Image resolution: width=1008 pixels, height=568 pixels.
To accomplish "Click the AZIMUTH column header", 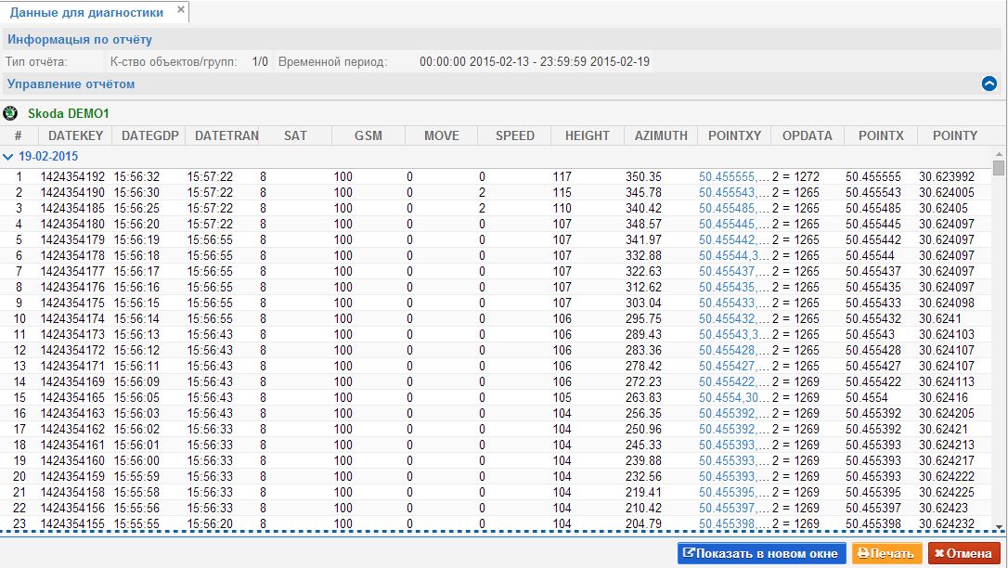I will tap(661, 136).
